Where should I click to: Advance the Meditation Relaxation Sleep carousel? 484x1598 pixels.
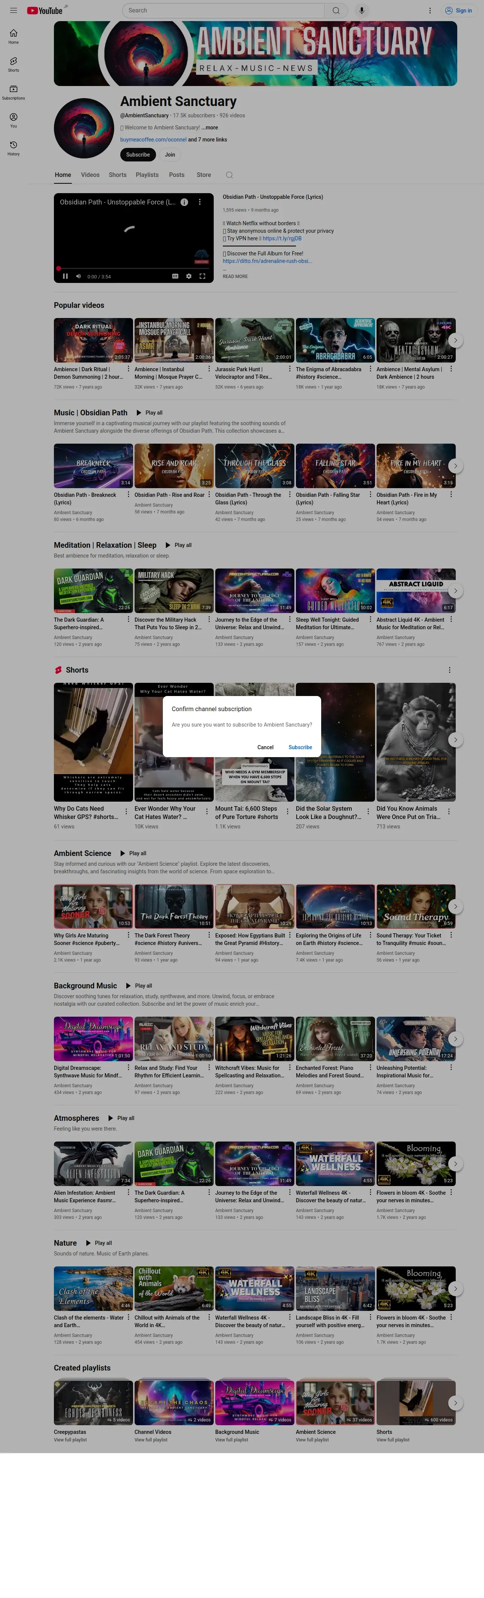(455, 591)
